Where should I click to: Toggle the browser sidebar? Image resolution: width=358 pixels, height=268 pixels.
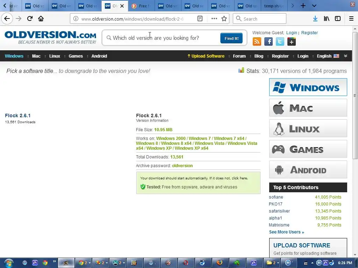tap(338, 19)
